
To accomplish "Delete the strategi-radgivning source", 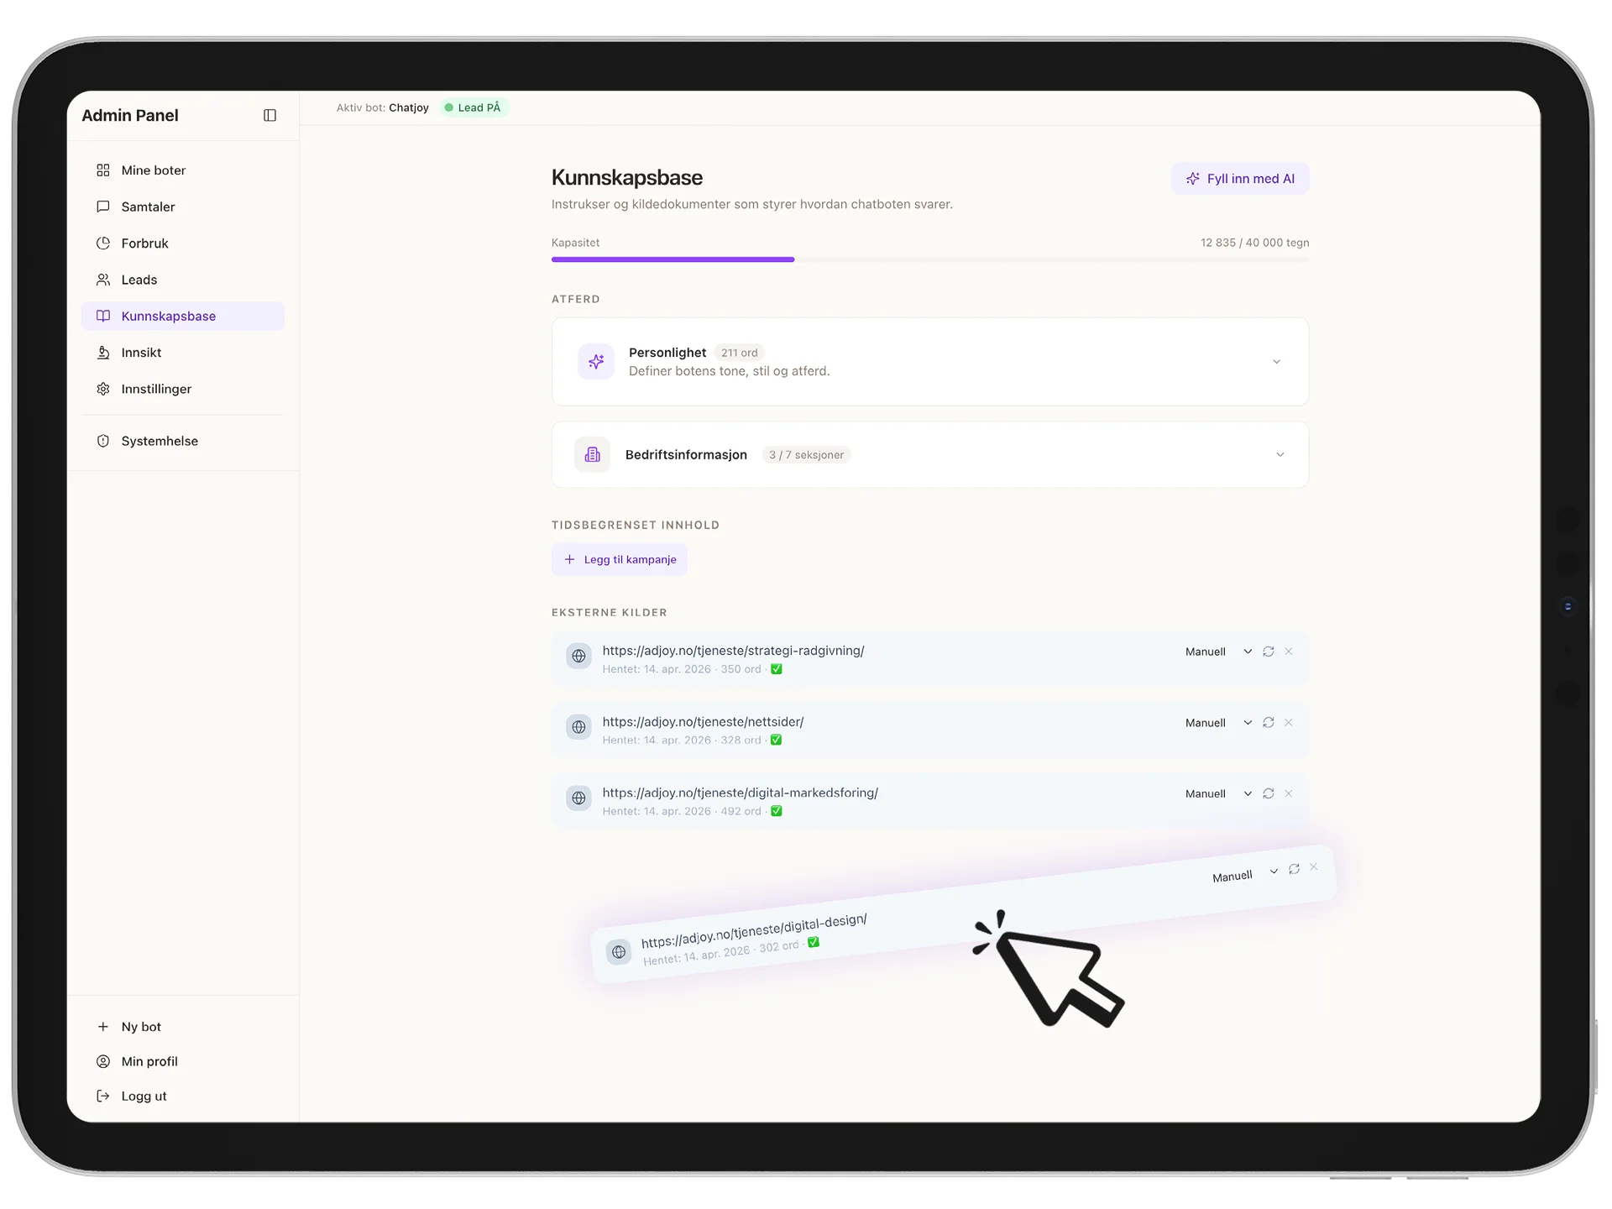I will [x=1289, y=652].
